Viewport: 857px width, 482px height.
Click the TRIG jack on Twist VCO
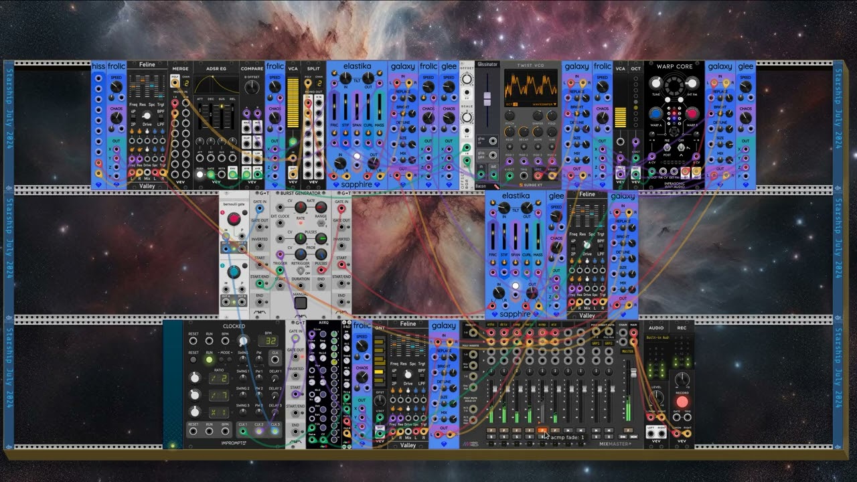click(x=524, y=175)
